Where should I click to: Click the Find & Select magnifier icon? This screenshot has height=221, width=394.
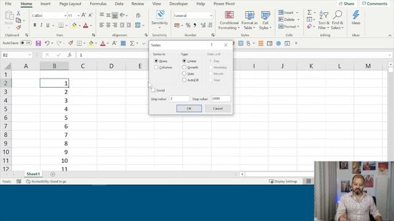(x=337, y=15)
